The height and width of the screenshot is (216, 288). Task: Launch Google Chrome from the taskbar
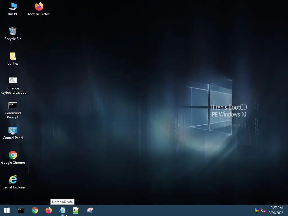click(35, 210)
